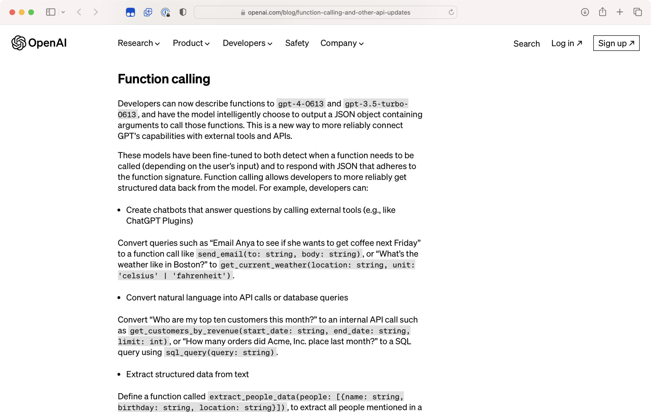
Task: Open the password manager extension icon
Action: [x=165, y=12]
